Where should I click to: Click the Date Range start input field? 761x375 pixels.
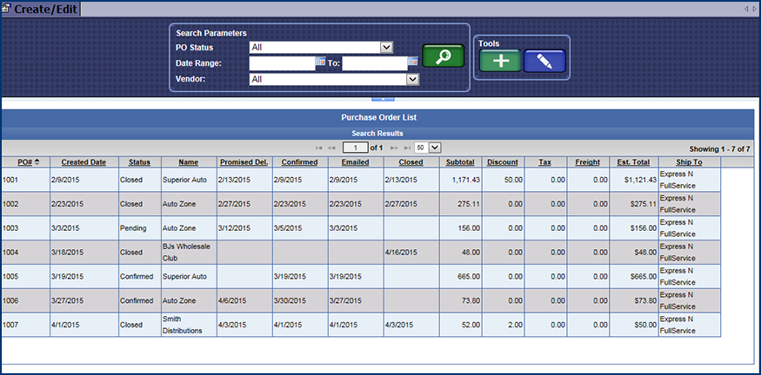click(x=281, y=62)
